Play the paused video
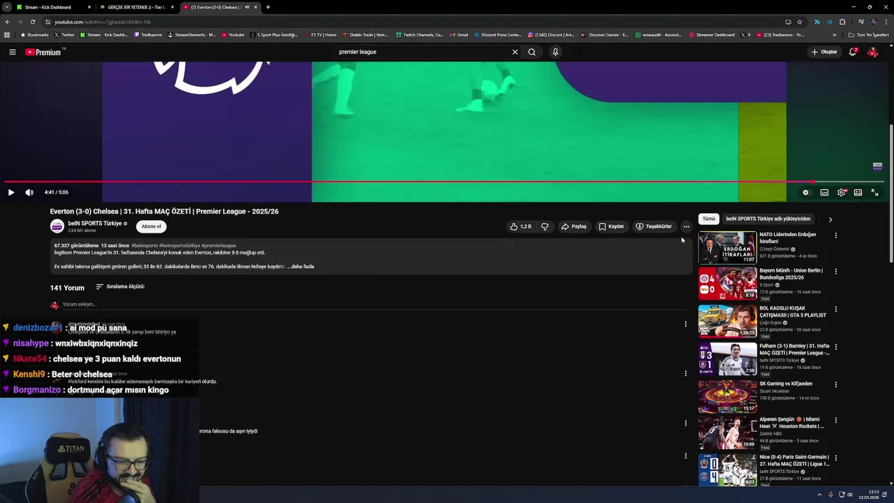Image resolution: width=894 pixels, height=503 pixels. pos(11,192)
